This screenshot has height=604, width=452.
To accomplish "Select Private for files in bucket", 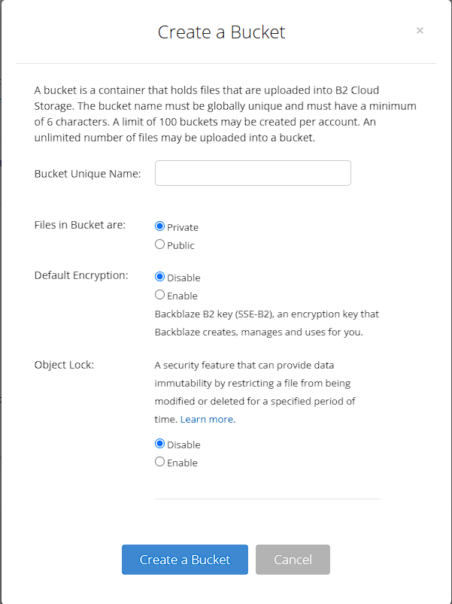I will click(159, 226).
